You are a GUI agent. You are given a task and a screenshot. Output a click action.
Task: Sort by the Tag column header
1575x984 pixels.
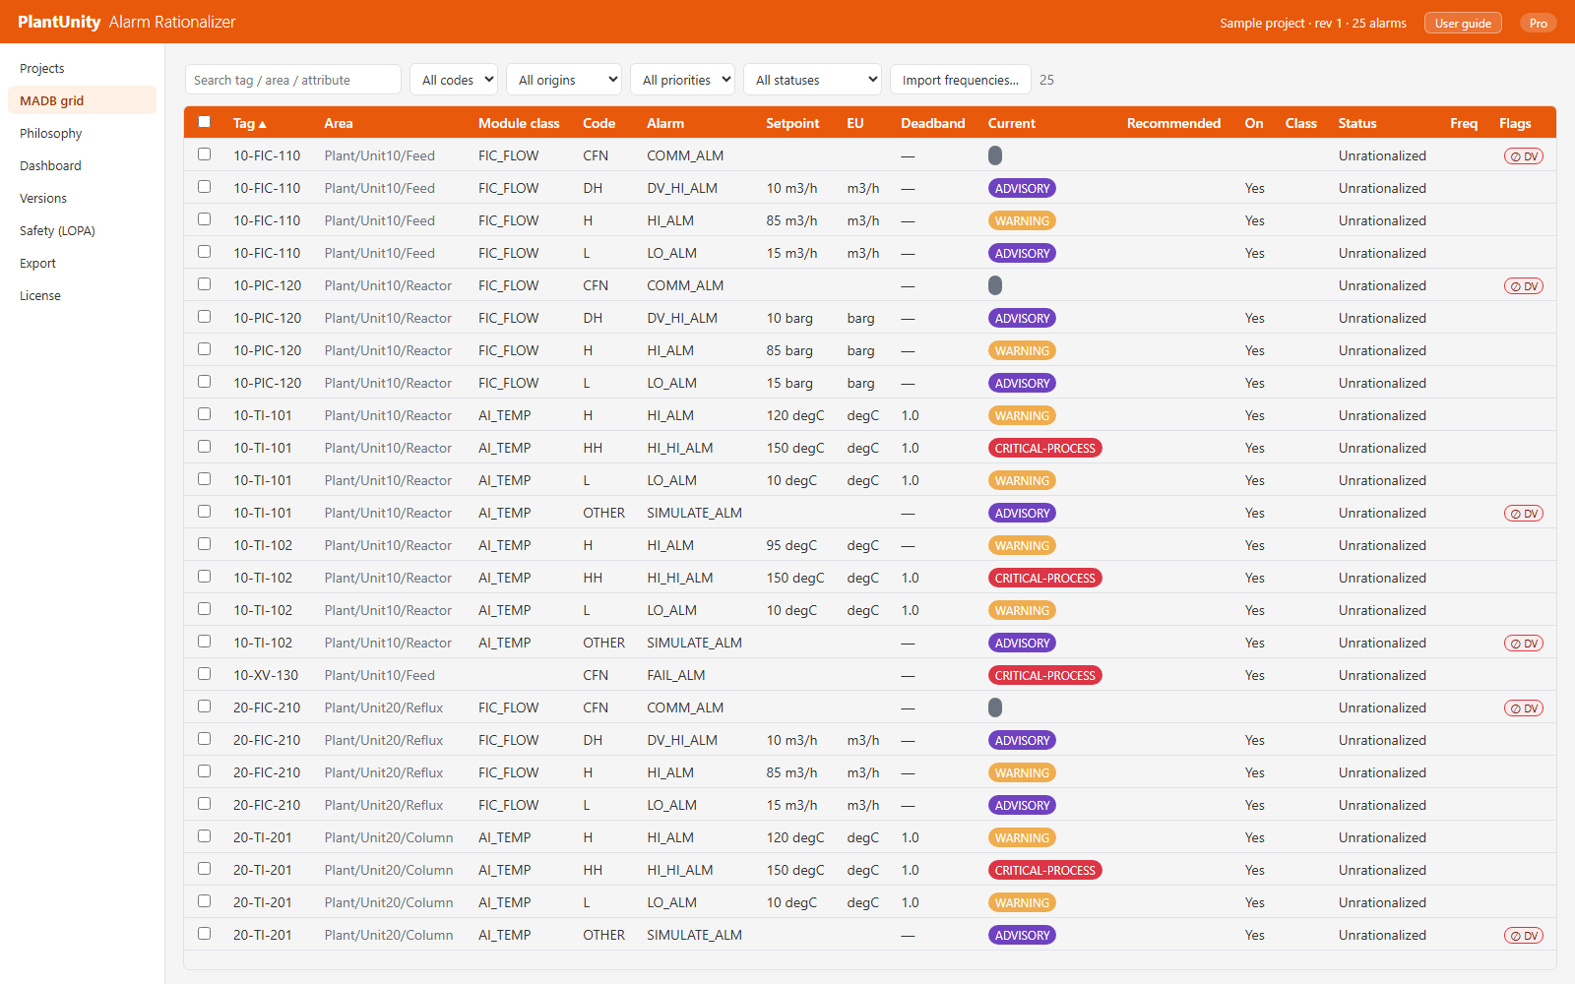(x=249, y=123)
